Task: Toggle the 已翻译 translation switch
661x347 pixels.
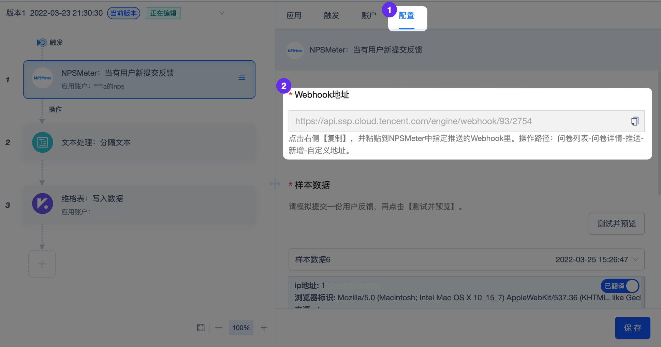Action: click(620, 286)
